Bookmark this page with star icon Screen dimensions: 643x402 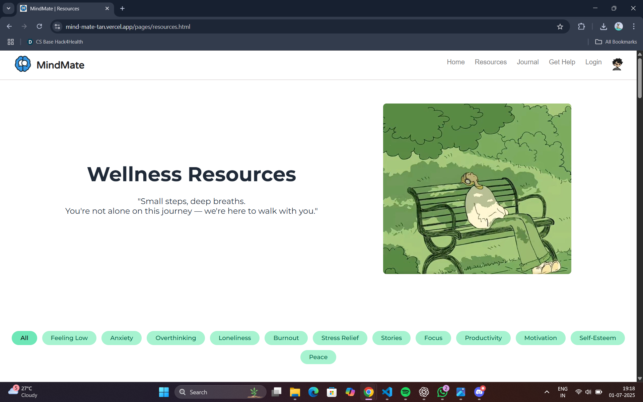[560, 27]
